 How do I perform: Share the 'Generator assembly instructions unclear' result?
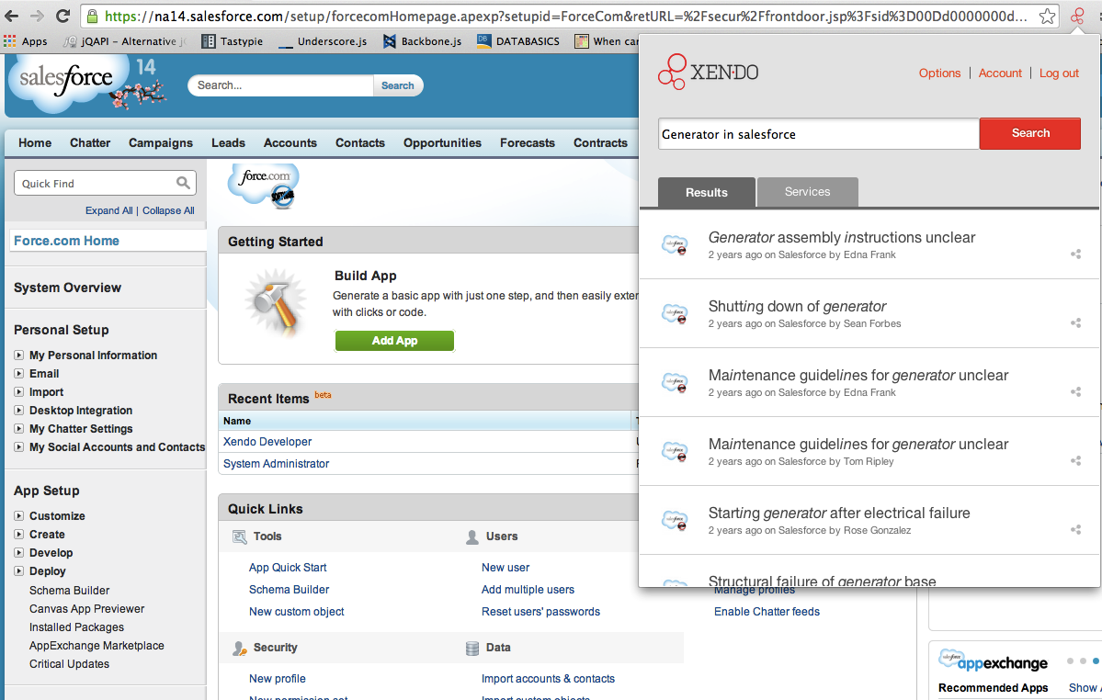[1075, 254]
